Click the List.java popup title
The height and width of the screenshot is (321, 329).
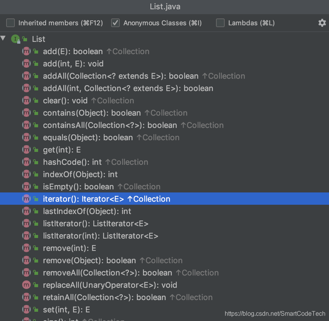(x=165, y=7)
